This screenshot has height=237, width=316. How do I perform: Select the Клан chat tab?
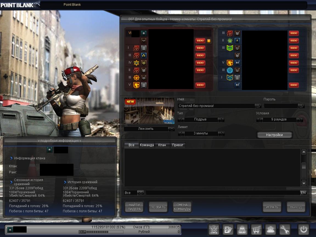coord(162,145)
